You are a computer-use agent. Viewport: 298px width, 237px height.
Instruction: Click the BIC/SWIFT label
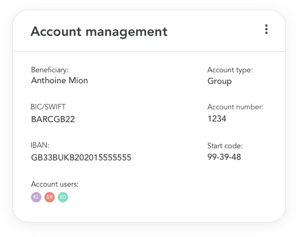pos(48,107)
